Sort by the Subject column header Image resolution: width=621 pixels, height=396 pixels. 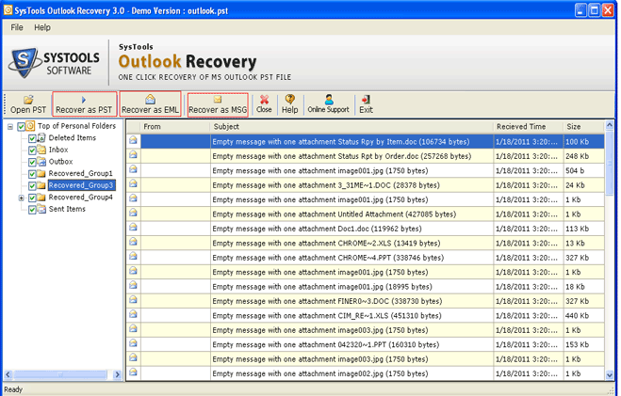tap(351, 126)
